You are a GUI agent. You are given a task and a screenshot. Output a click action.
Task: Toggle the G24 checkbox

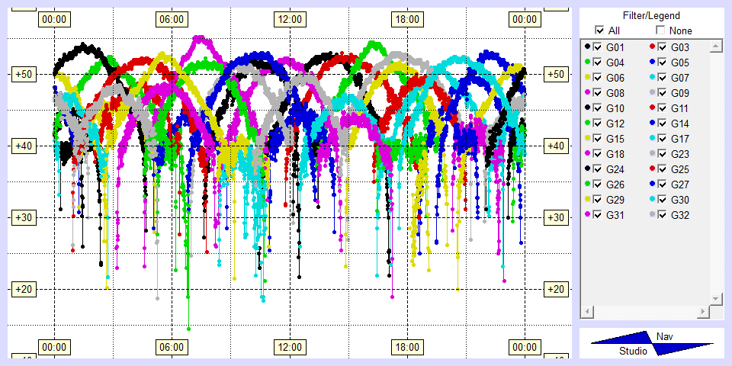(x=598, y=169)
